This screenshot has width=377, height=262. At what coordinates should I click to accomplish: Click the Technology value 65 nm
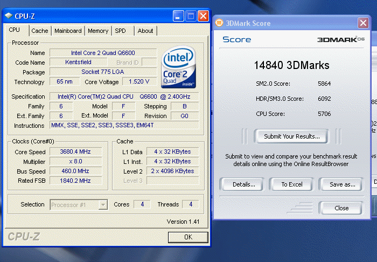[x=65, y=81]
